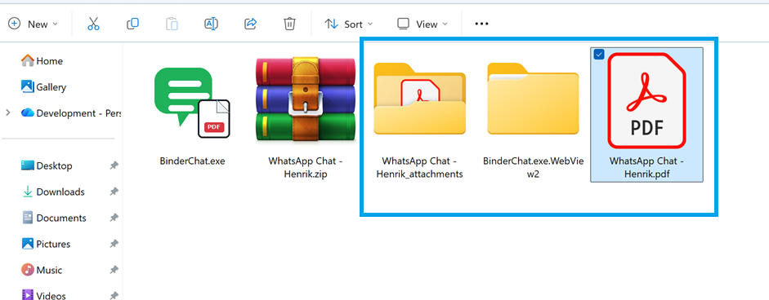Viewport: 769px width, 300px height.
Task: Uncheck the checkbox on WhatsApp Chat - Henrik.pdf
Action: (598, 55)
